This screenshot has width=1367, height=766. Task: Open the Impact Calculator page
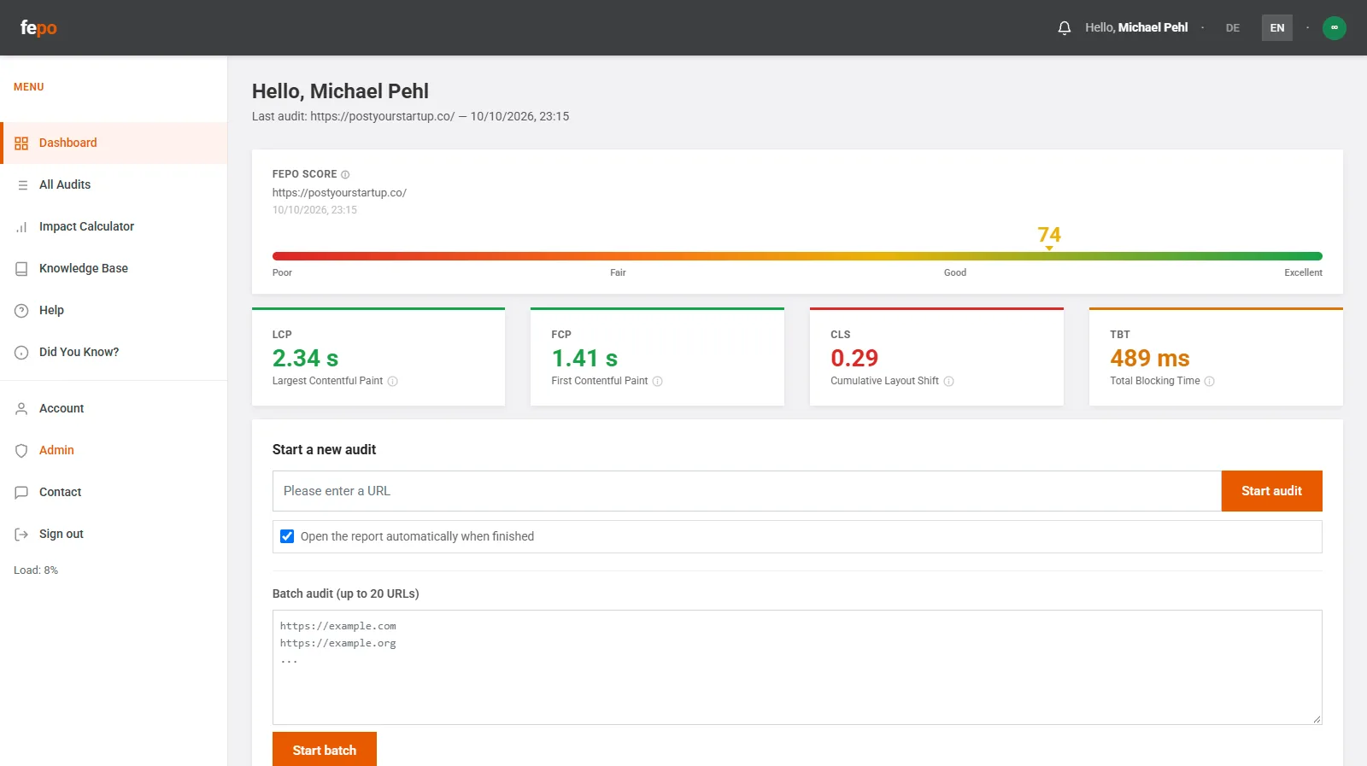tap(114, 226)
